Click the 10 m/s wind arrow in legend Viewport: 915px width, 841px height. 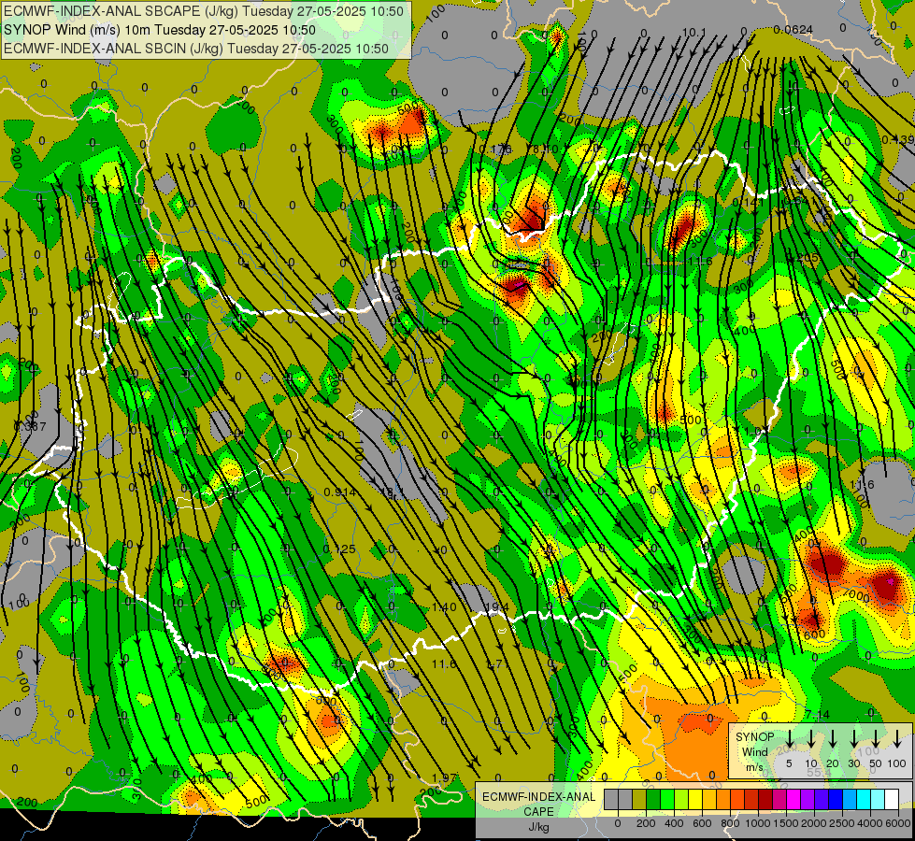(810, 738)
